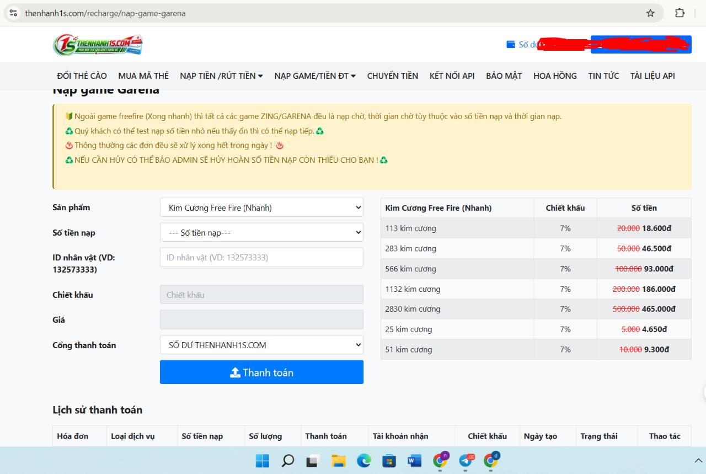
Task: Switch to Chrome with the 'n' profile badge
Action: [440, 460]
